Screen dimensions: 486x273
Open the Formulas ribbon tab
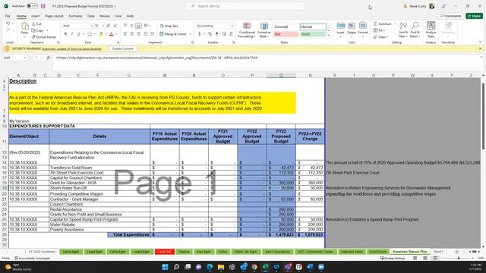click(x=75, y=16)
